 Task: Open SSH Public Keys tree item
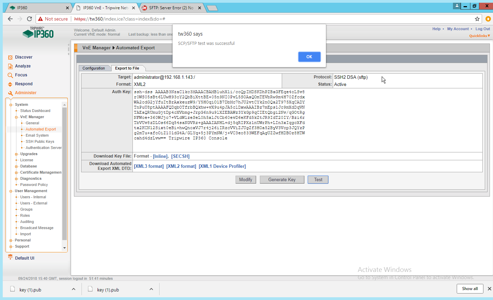(40, 142)
